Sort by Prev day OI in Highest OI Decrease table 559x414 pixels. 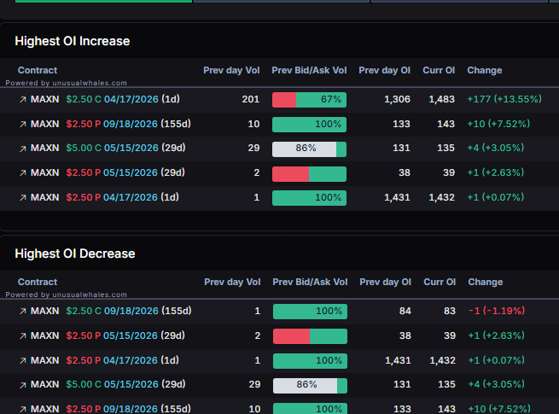[385, 282]
